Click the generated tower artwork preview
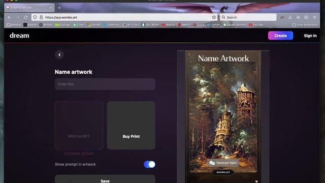 223,117
